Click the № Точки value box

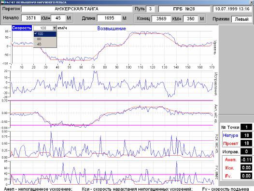click(x=246, y=127)
